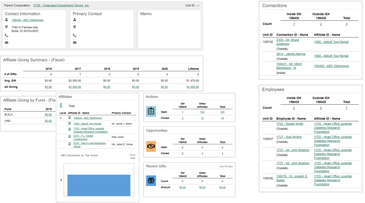Click document icon beside 1568 - Abbott Tool Rental
This screenshot has height=203, width=365.
click(69, 123)
